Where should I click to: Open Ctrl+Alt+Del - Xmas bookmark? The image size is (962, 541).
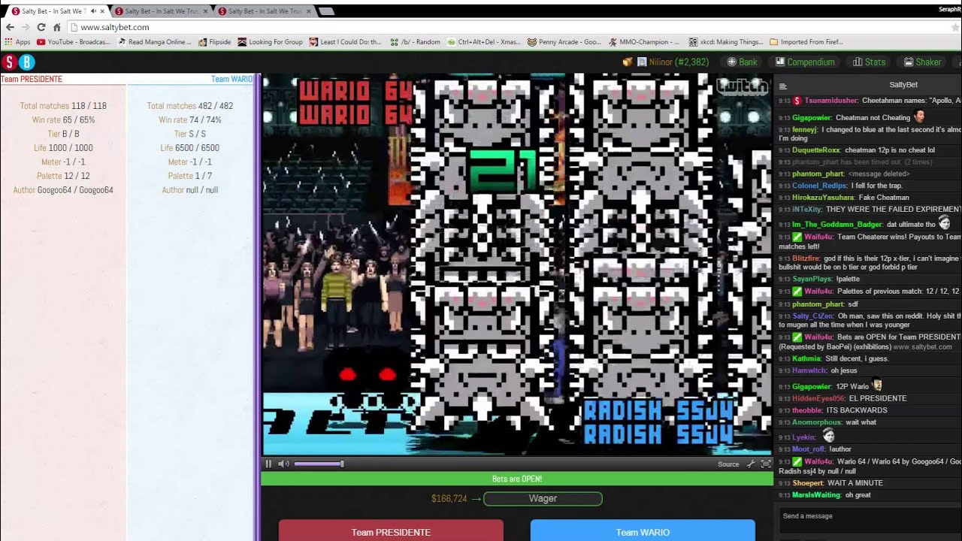(484, 42)
